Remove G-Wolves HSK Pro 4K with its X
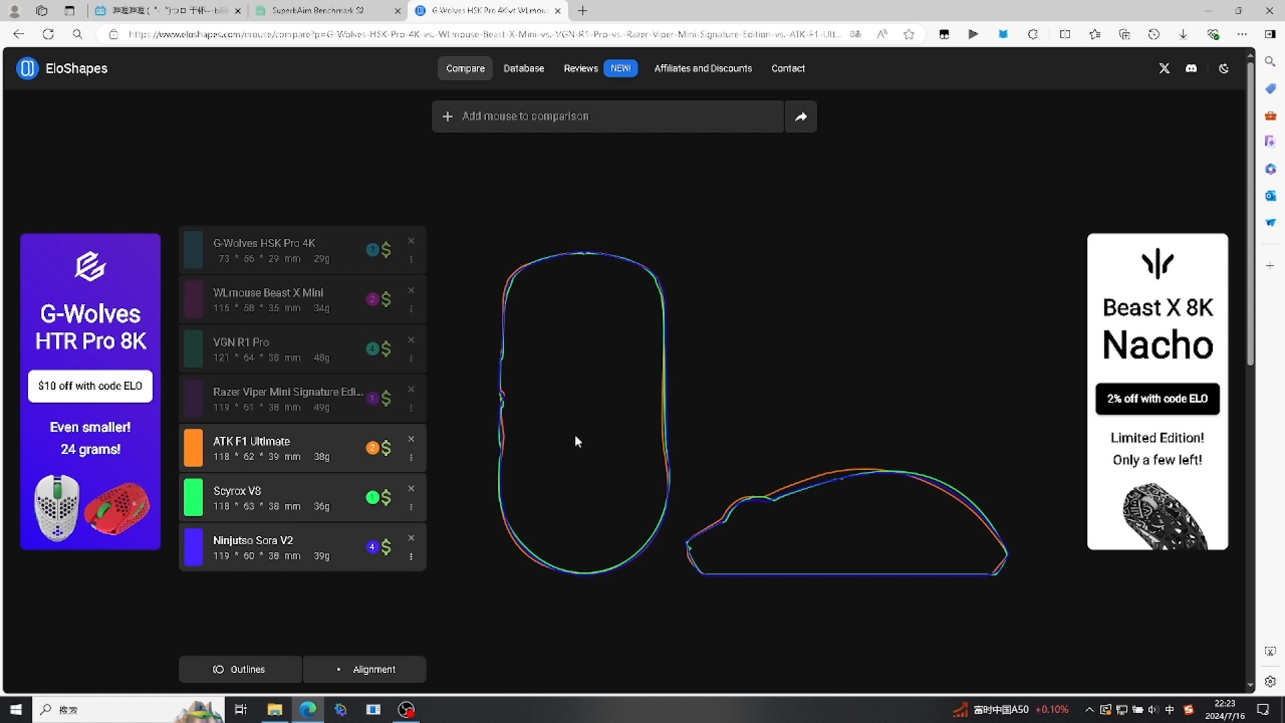 [411, 241]
